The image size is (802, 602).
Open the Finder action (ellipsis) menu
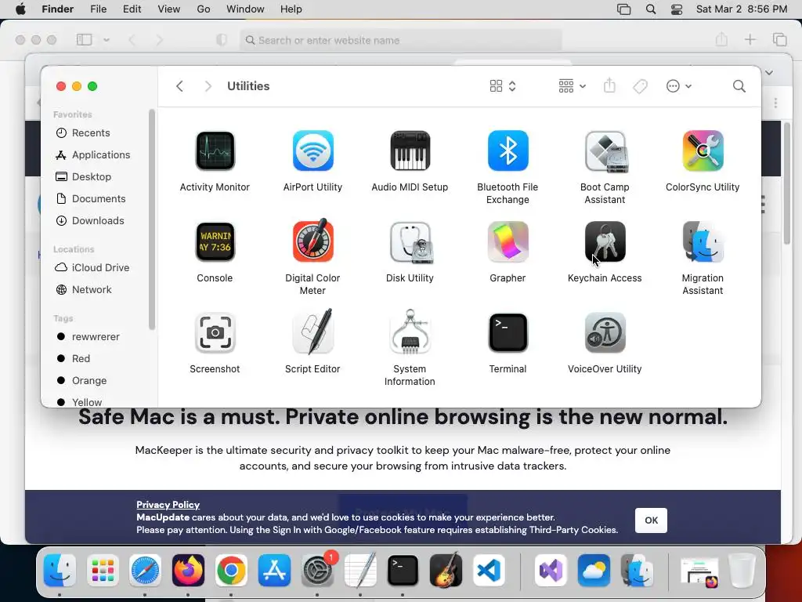[679, 86]
